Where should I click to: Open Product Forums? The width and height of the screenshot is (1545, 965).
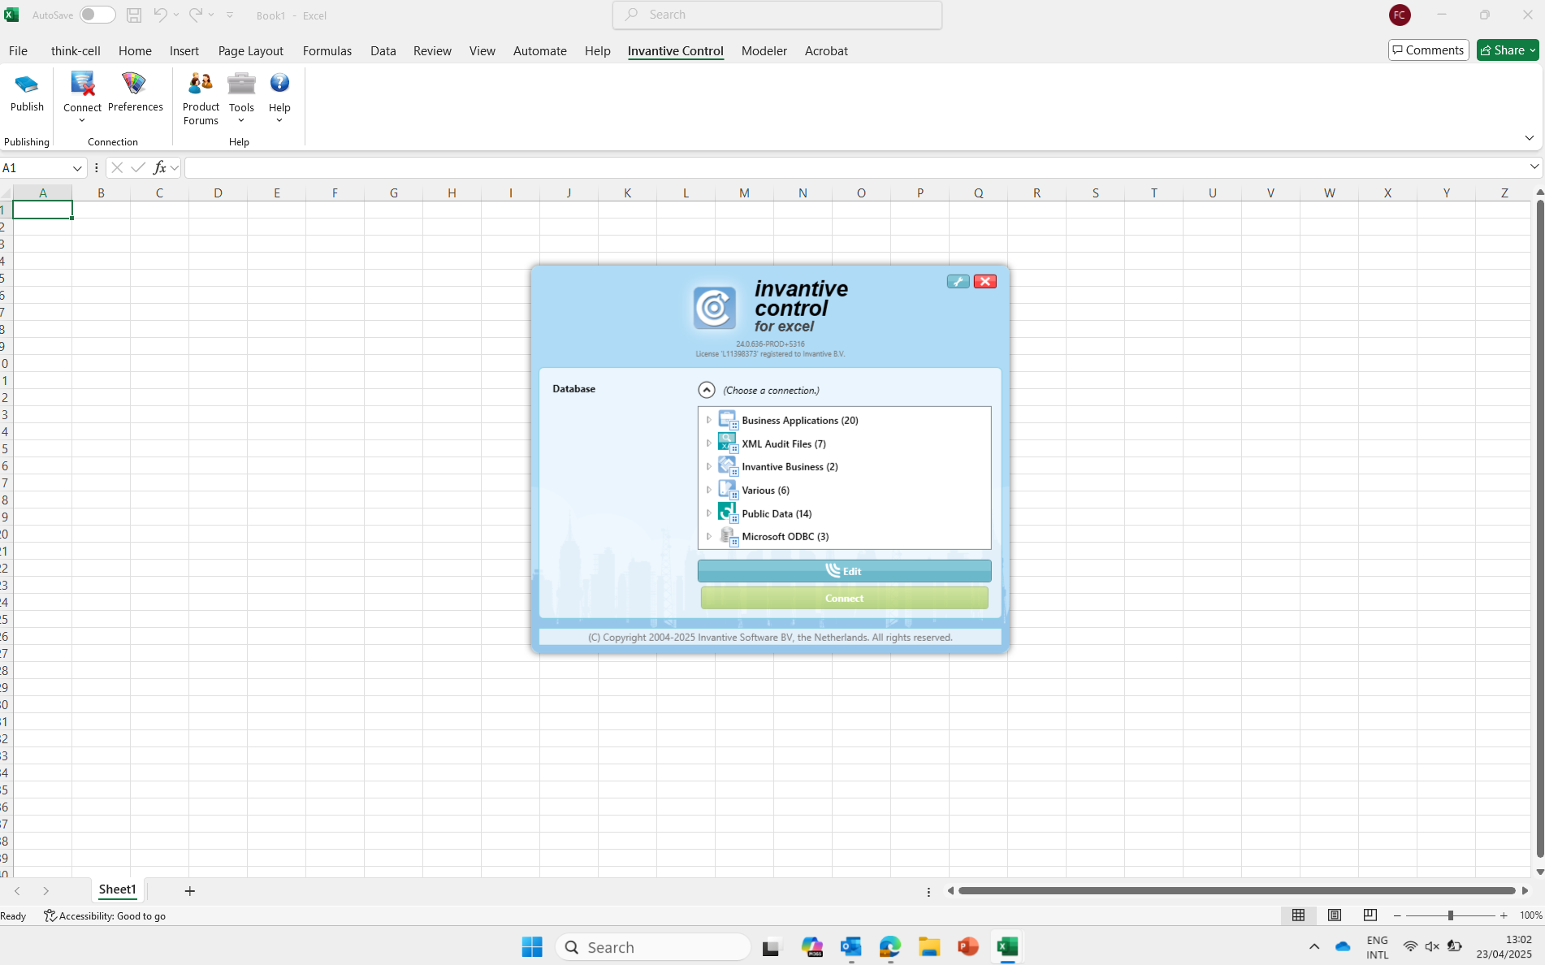[x=201, y=98]
